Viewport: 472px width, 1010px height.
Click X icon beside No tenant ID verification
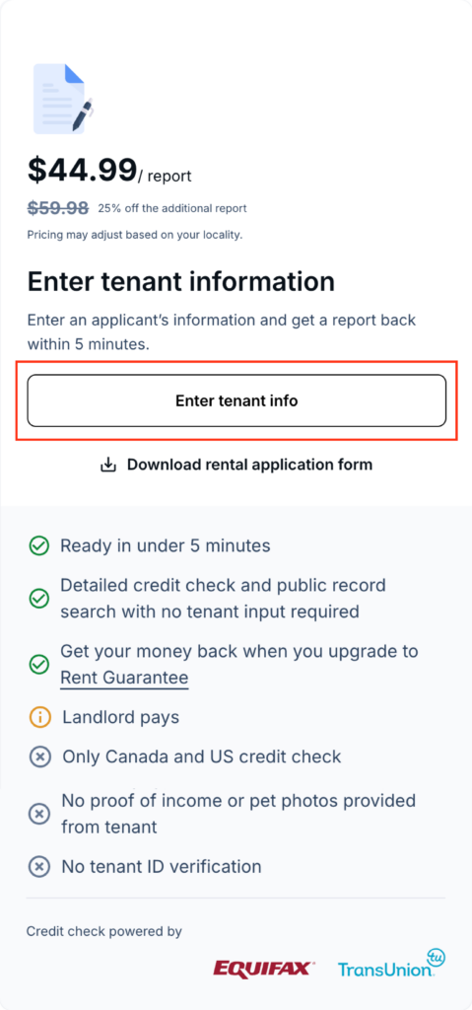[40, 866]
